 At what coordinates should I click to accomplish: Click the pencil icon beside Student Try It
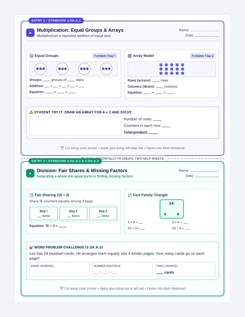click(x=31, y=112)
